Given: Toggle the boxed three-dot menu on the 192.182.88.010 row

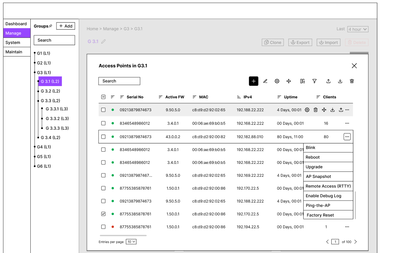Looking at the screenshot, I should coord(347,137).
